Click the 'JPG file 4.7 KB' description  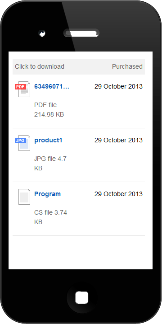coord(50,164)
